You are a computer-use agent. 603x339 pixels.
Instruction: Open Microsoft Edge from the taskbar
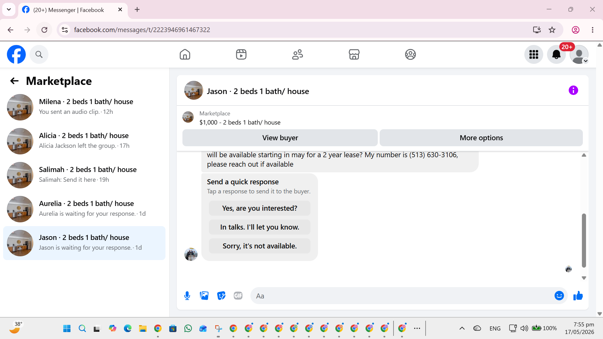tap(128, 329)
